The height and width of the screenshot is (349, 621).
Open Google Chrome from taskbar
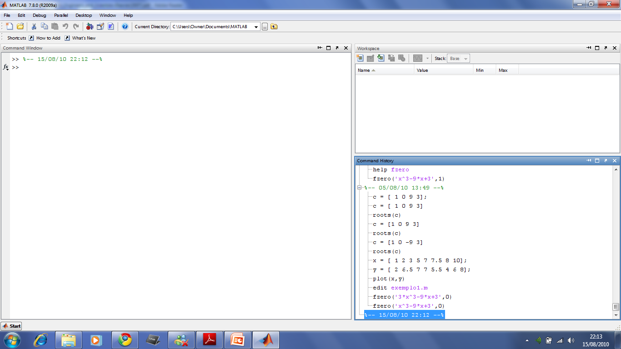pos(125,340)
